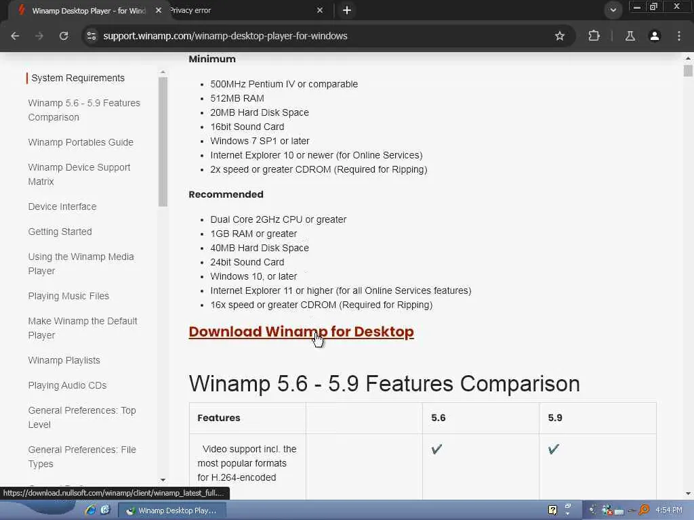Open General Preferences: Top Level link
The image size is (694, 520).
click(x=82, y=417)
